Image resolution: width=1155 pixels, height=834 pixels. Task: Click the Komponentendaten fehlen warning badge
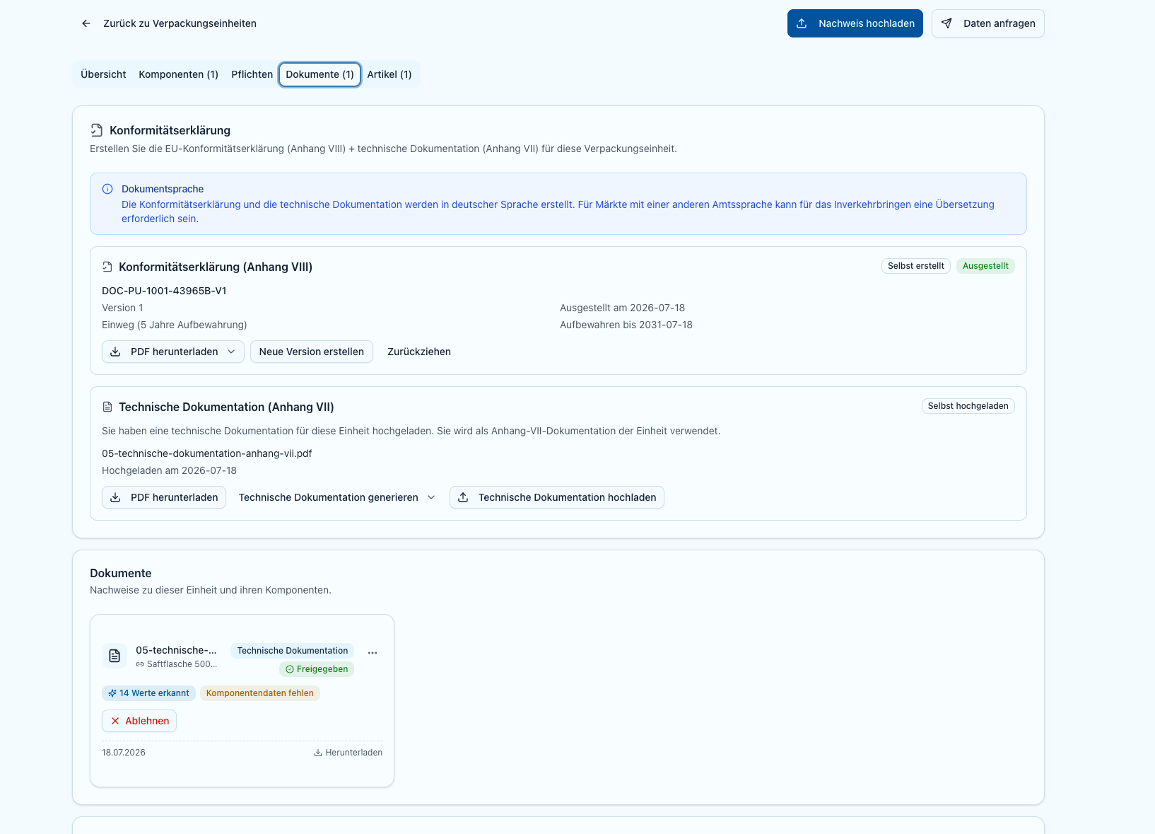(260, 693)
